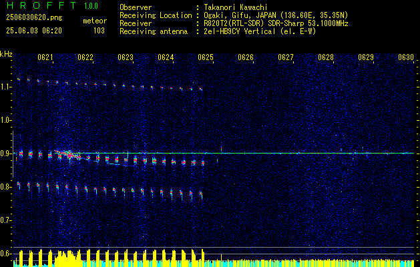
Task: Click the kHz axis unit label
Action: click(6, 53)
